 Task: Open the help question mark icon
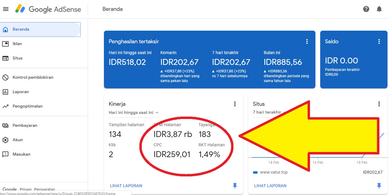[x=366, y=9]
